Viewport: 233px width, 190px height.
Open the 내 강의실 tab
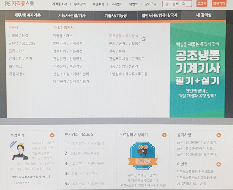pyautogui.click(x=204, y=15)
